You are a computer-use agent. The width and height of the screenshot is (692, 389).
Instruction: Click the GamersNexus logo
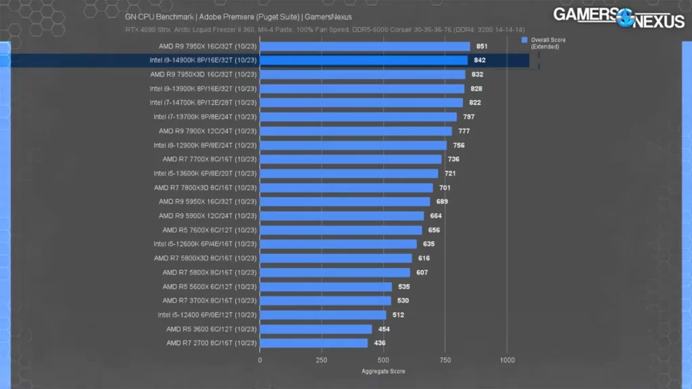pos(619,18)
